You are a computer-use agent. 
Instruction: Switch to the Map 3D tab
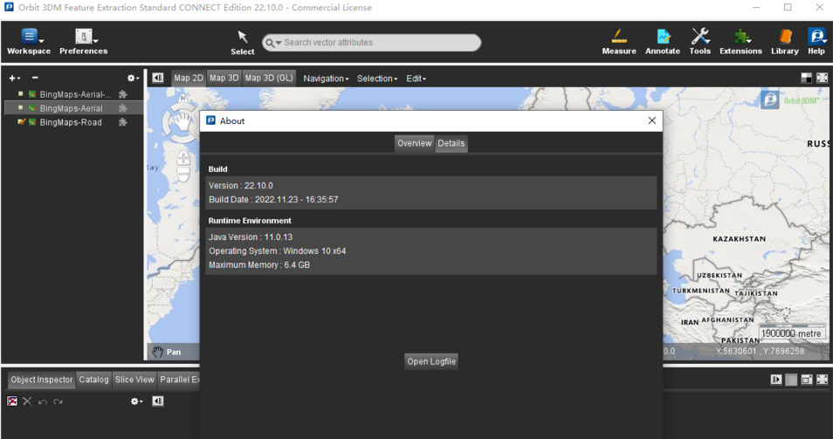(224, 78)
